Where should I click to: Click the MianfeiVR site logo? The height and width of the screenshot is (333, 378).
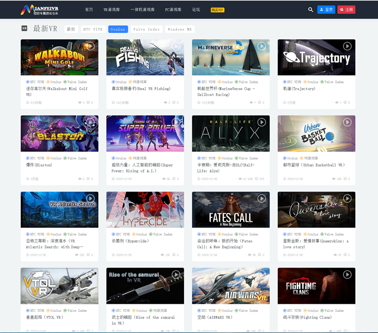pos(39,10)
